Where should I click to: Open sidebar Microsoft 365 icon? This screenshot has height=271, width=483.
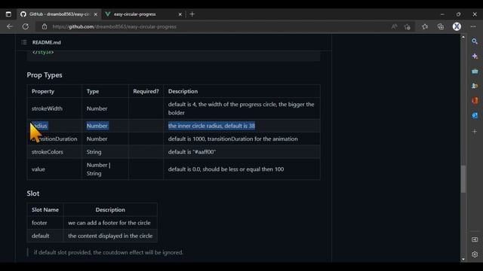pos(475,101)
